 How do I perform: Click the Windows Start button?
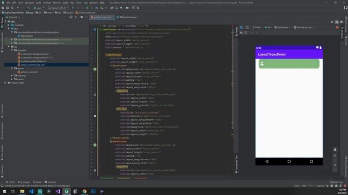[4, 191]
